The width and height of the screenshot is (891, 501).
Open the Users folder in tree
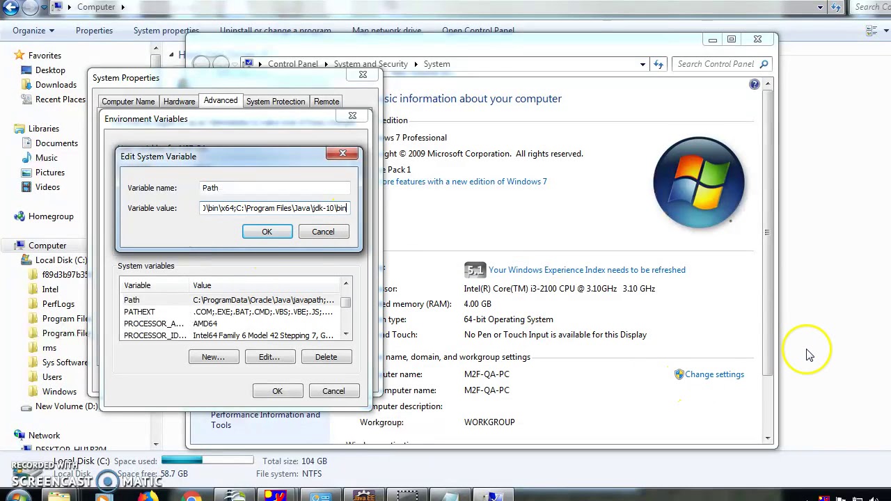point(52,377)
